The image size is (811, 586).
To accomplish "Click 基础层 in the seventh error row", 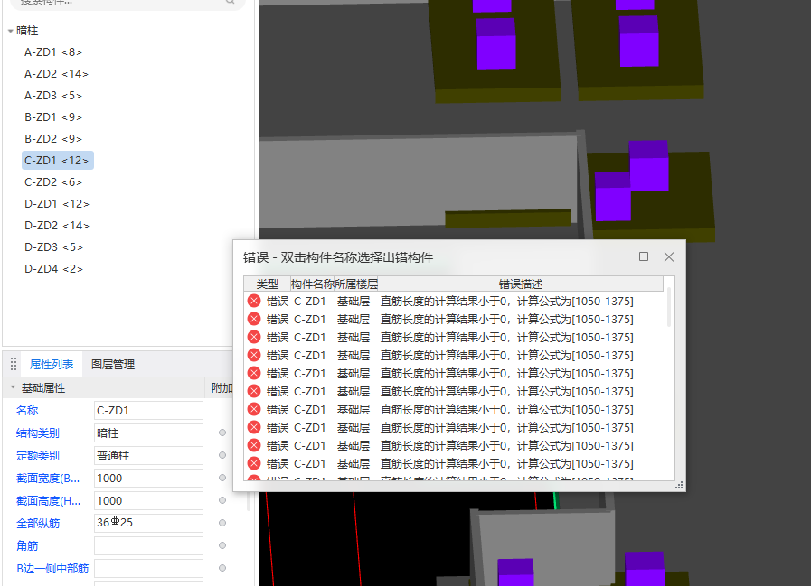I will [x=354, y=409].
